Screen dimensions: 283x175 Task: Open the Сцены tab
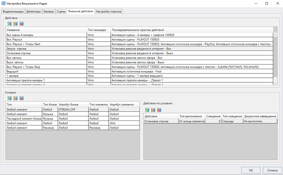coord(61,11)
